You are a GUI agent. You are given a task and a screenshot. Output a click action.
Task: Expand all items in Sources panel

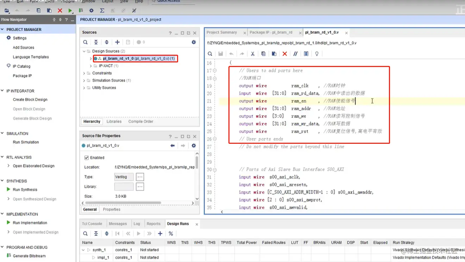(x=107, y=42)
